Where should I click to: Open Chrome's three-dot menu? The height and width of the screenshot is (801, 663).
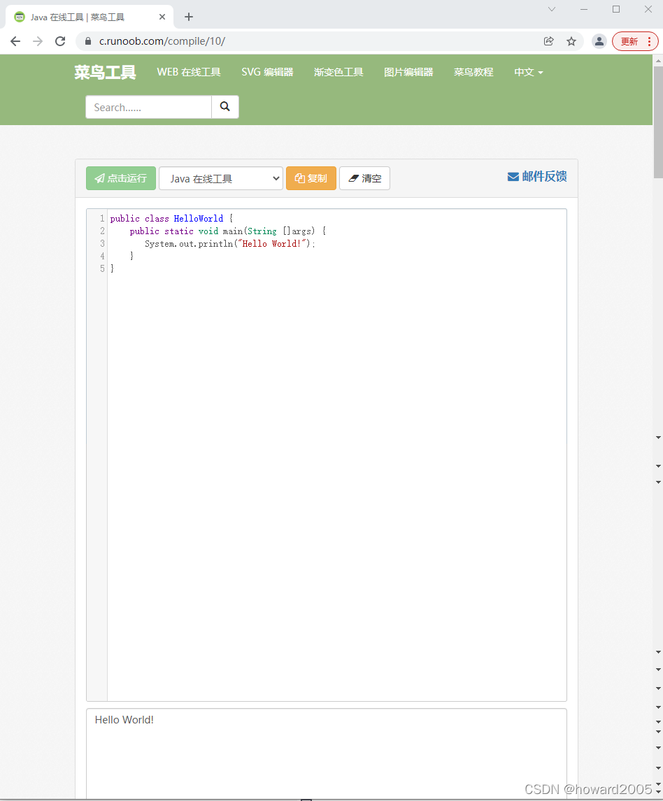point(650,41)
